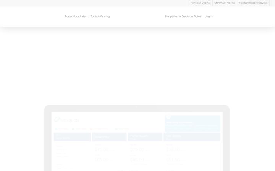Open the Tools & Pricing menu

click(100, 16)
